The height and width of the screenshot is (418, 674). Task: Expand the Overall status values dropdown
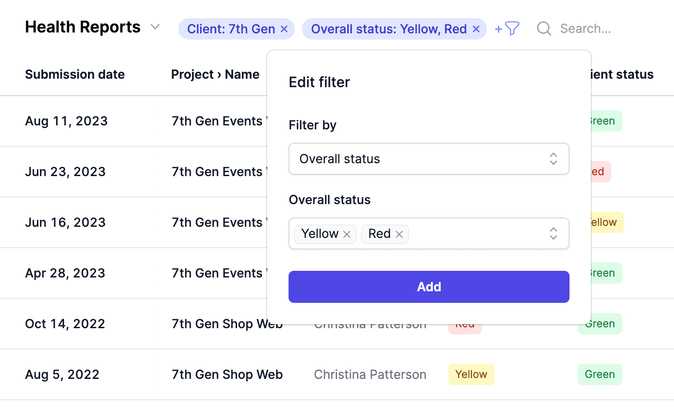(x=553, y=233)
